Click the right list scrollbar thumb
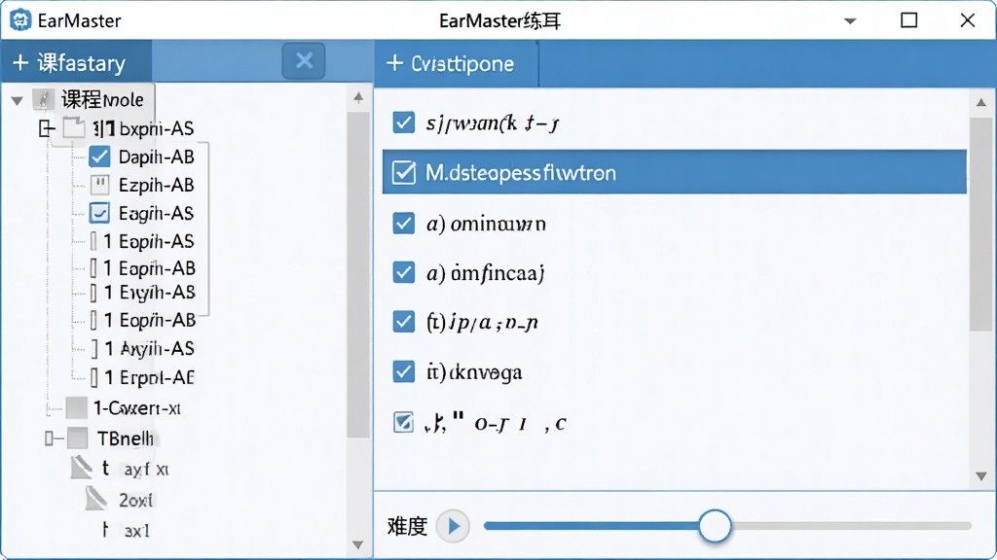 [980, 224]
